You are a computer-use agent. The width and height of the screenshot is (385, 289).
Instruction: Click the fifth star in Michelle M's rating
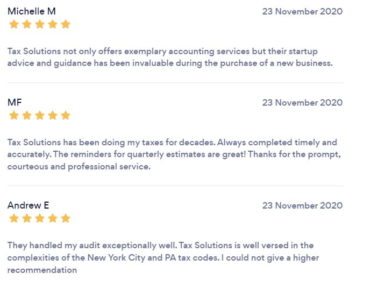click(x=66, y=24)
